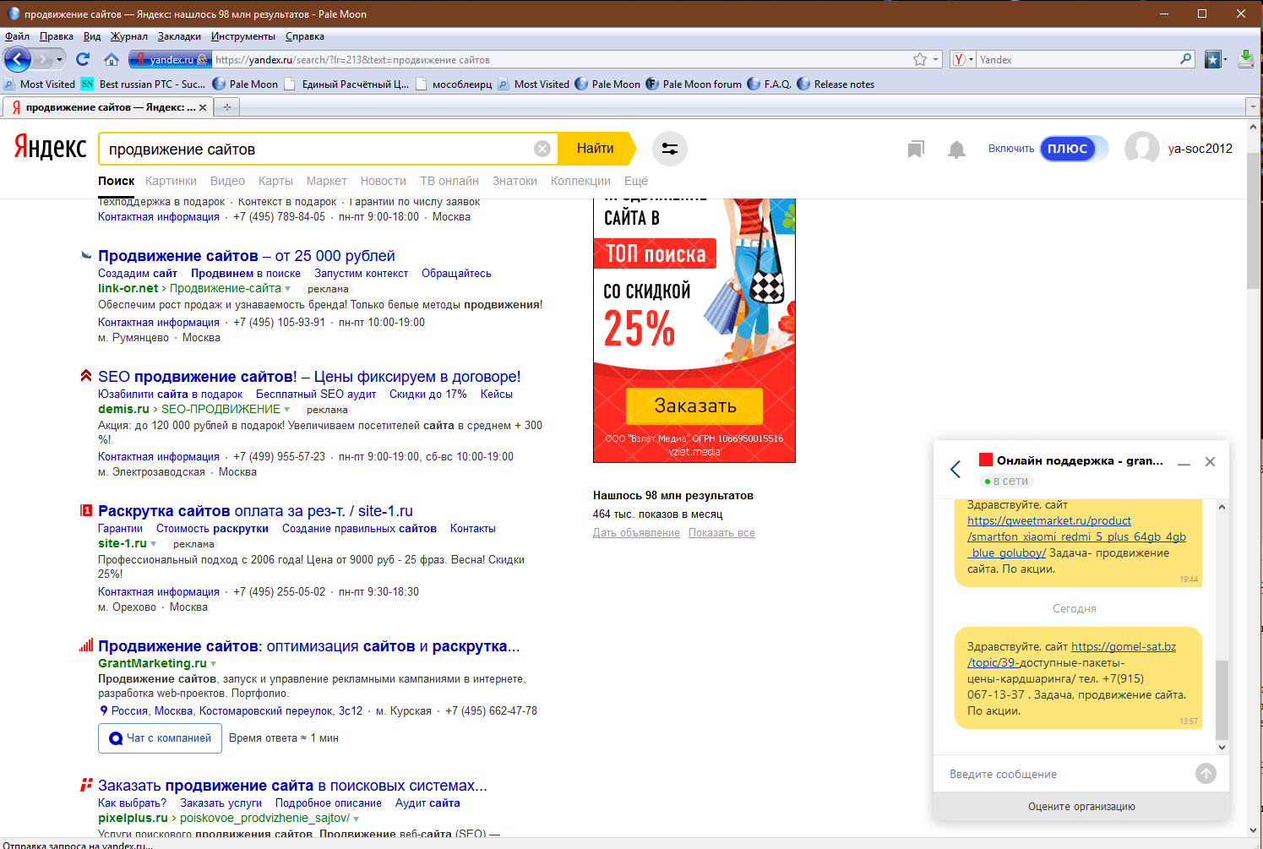This screenshot has height=849, width=1263.
Task: Open the Файл menu
Action: click(x=17, y=36)
